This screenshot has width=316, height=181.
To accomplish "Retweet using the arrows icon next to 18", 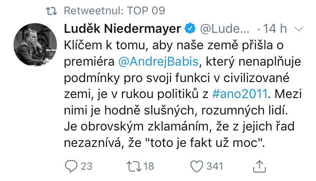I will tap(134, 167).
